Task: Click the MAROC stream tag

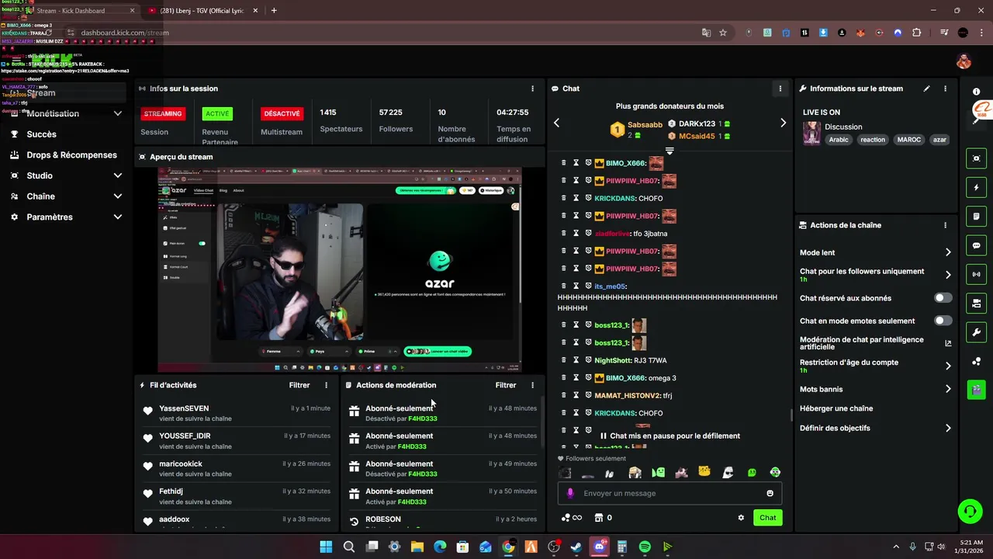Action: pyautogui.click(x=908, y=140)
